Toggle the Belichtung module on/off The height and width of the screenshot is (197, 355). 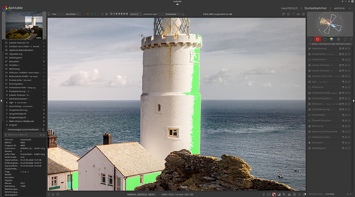point(310,126)
